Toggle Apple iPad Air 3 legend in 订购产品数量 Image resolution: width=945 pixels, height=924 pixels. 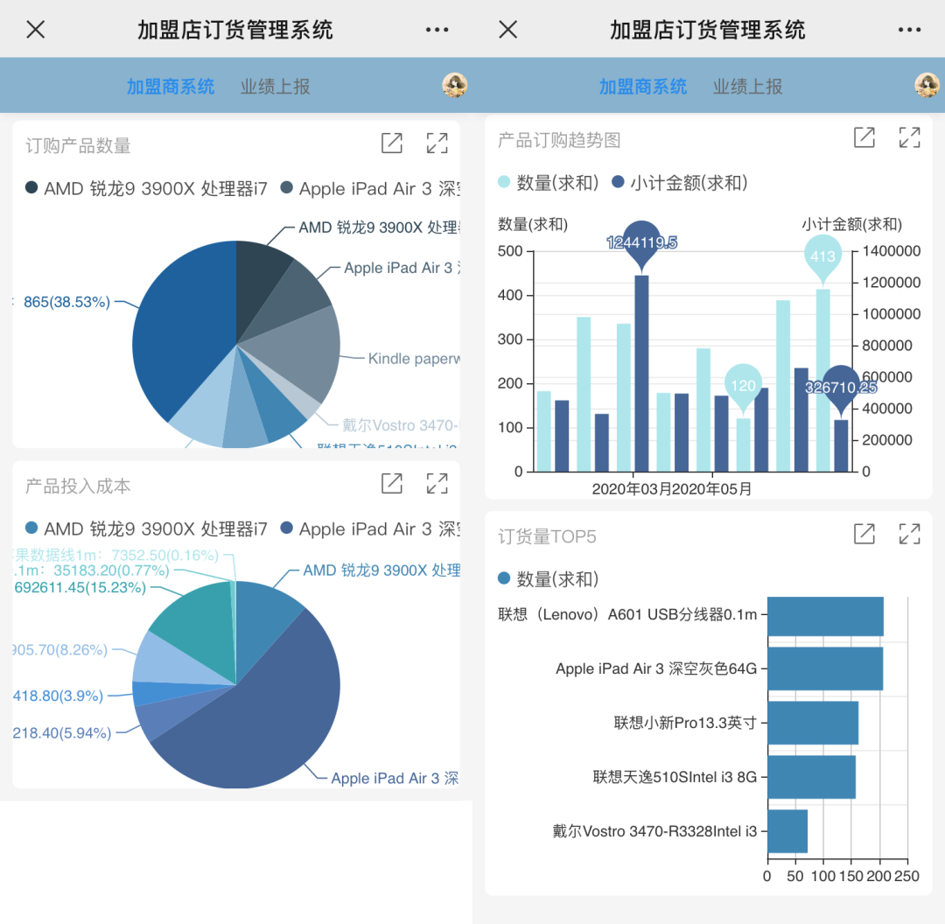[x=371, y=189]
